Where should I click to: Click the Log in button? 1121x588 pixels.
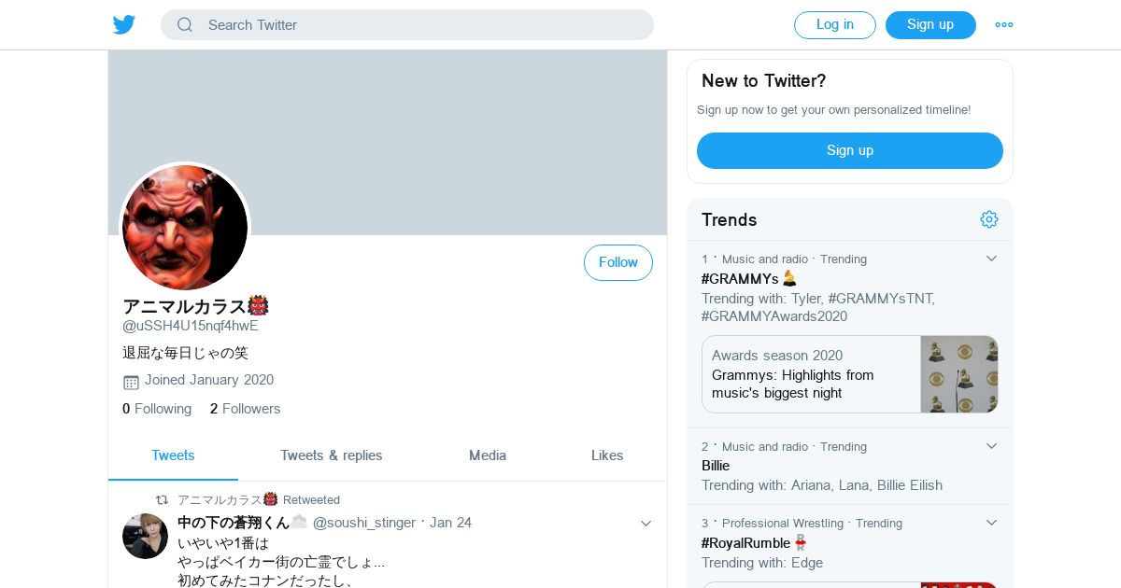pyautogui.click(x=834, y=25)
